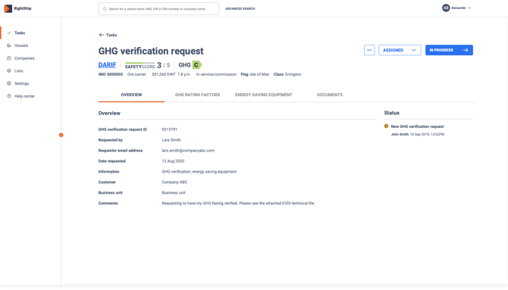Screen dimensions: 508x290
Task: Click the Flag Isle of Man detail
Action: point(255,74)
